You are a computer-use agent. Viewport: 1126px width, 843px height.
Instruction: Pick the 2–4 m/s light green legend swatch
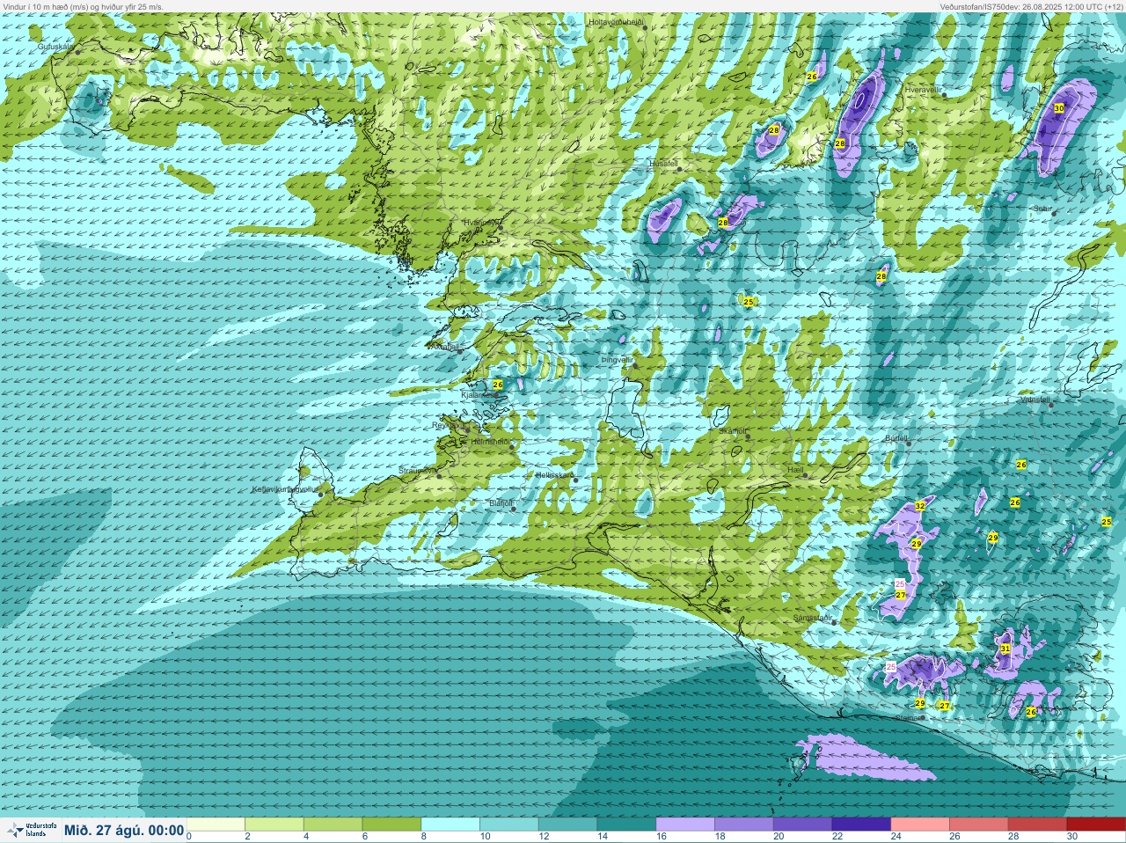pyautogui.click(x=274, y=825)
